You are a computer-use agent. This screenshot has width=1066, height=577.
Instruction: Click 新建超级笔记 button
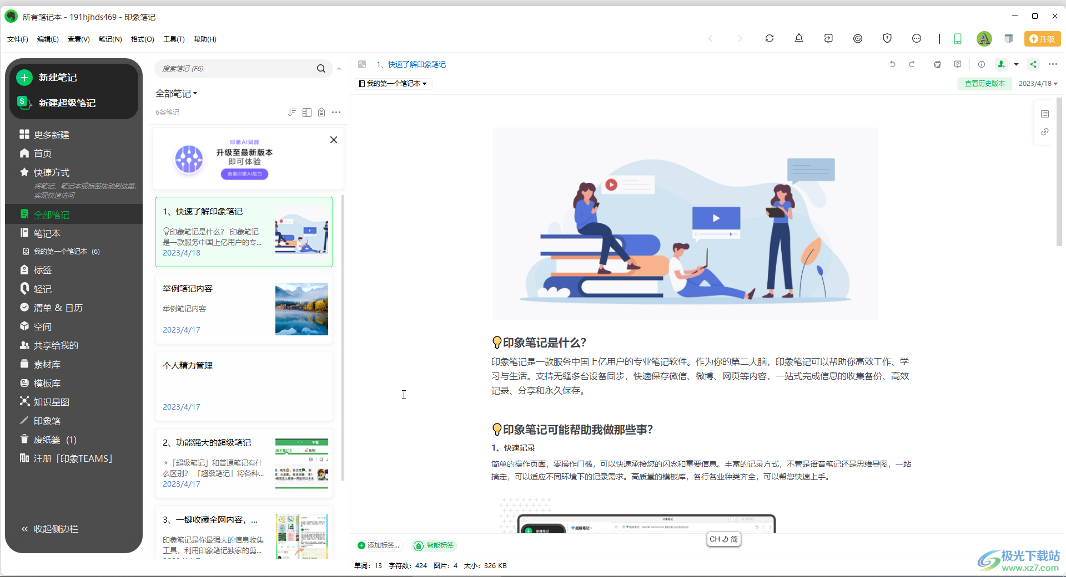click(x=57, y=103)
